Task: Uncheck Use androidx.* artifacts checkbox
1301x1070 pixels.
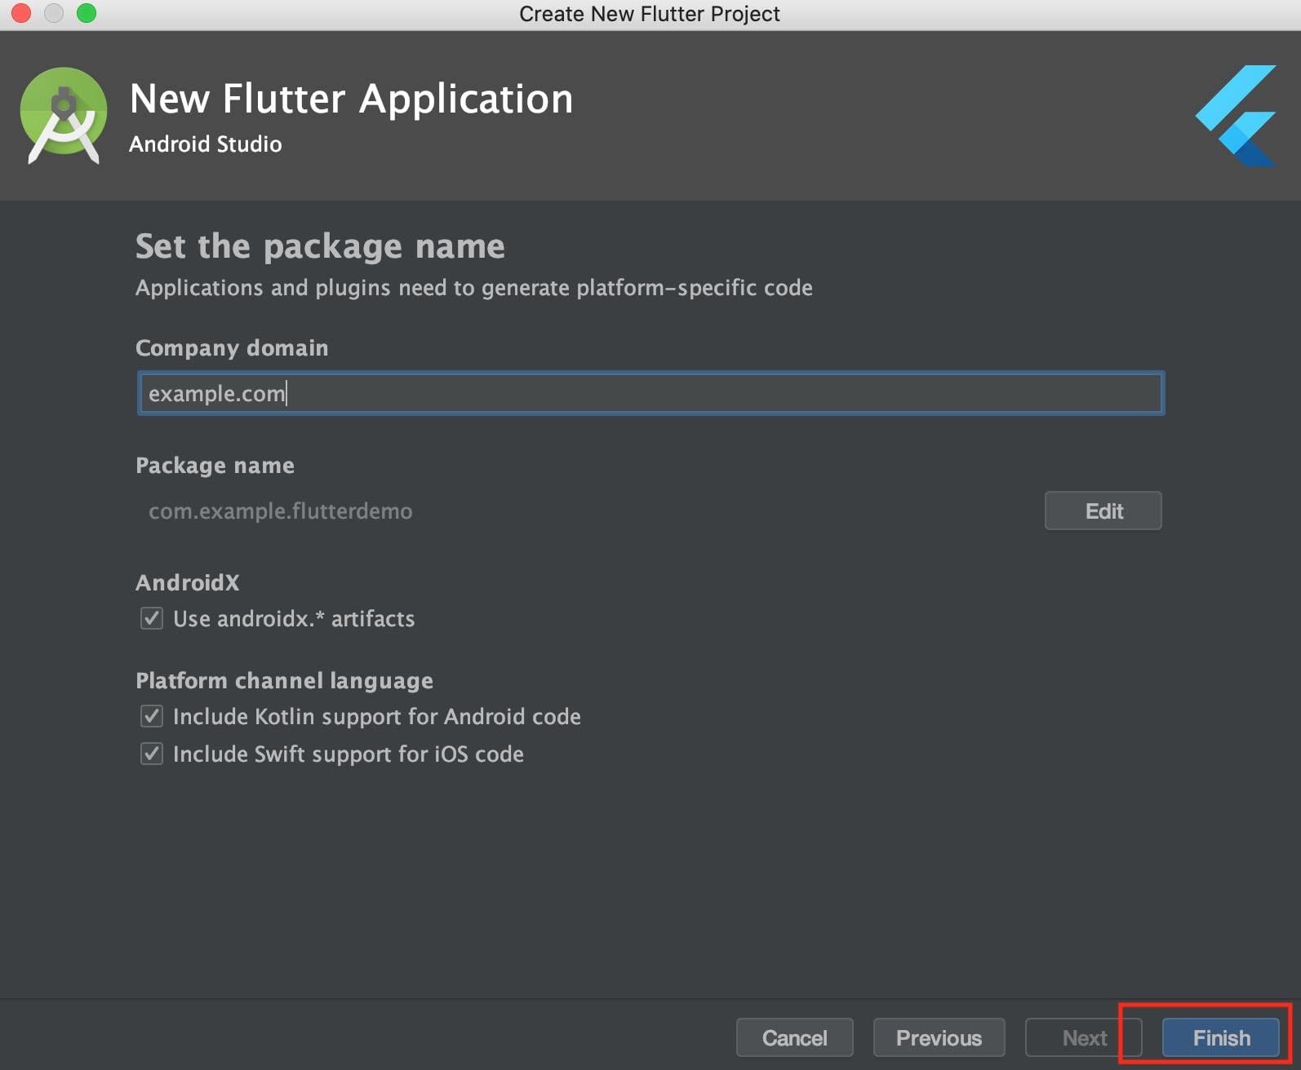Action: click(152, 618)
